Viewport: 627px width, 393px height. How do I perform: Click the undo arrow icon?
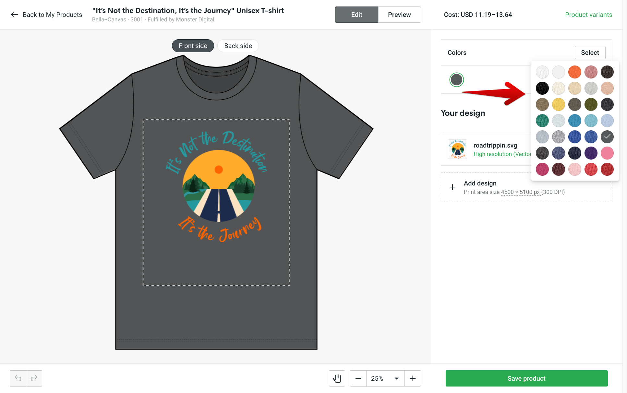[x=18, y=378]
